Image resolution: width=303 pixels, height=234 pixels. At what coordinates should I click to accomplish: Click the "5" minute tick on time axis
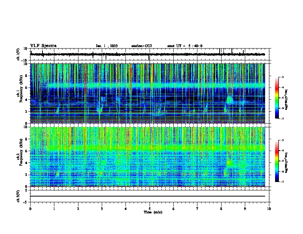[x=150, y=209]
